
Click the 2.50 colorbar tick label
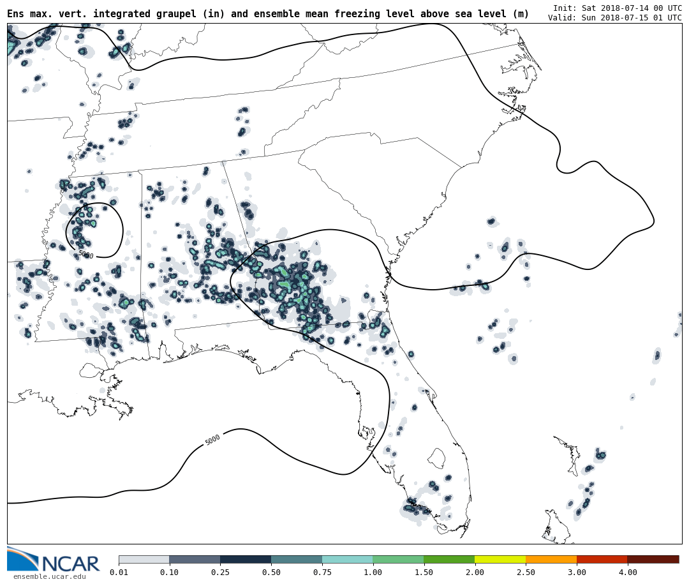tap(526, 572)
